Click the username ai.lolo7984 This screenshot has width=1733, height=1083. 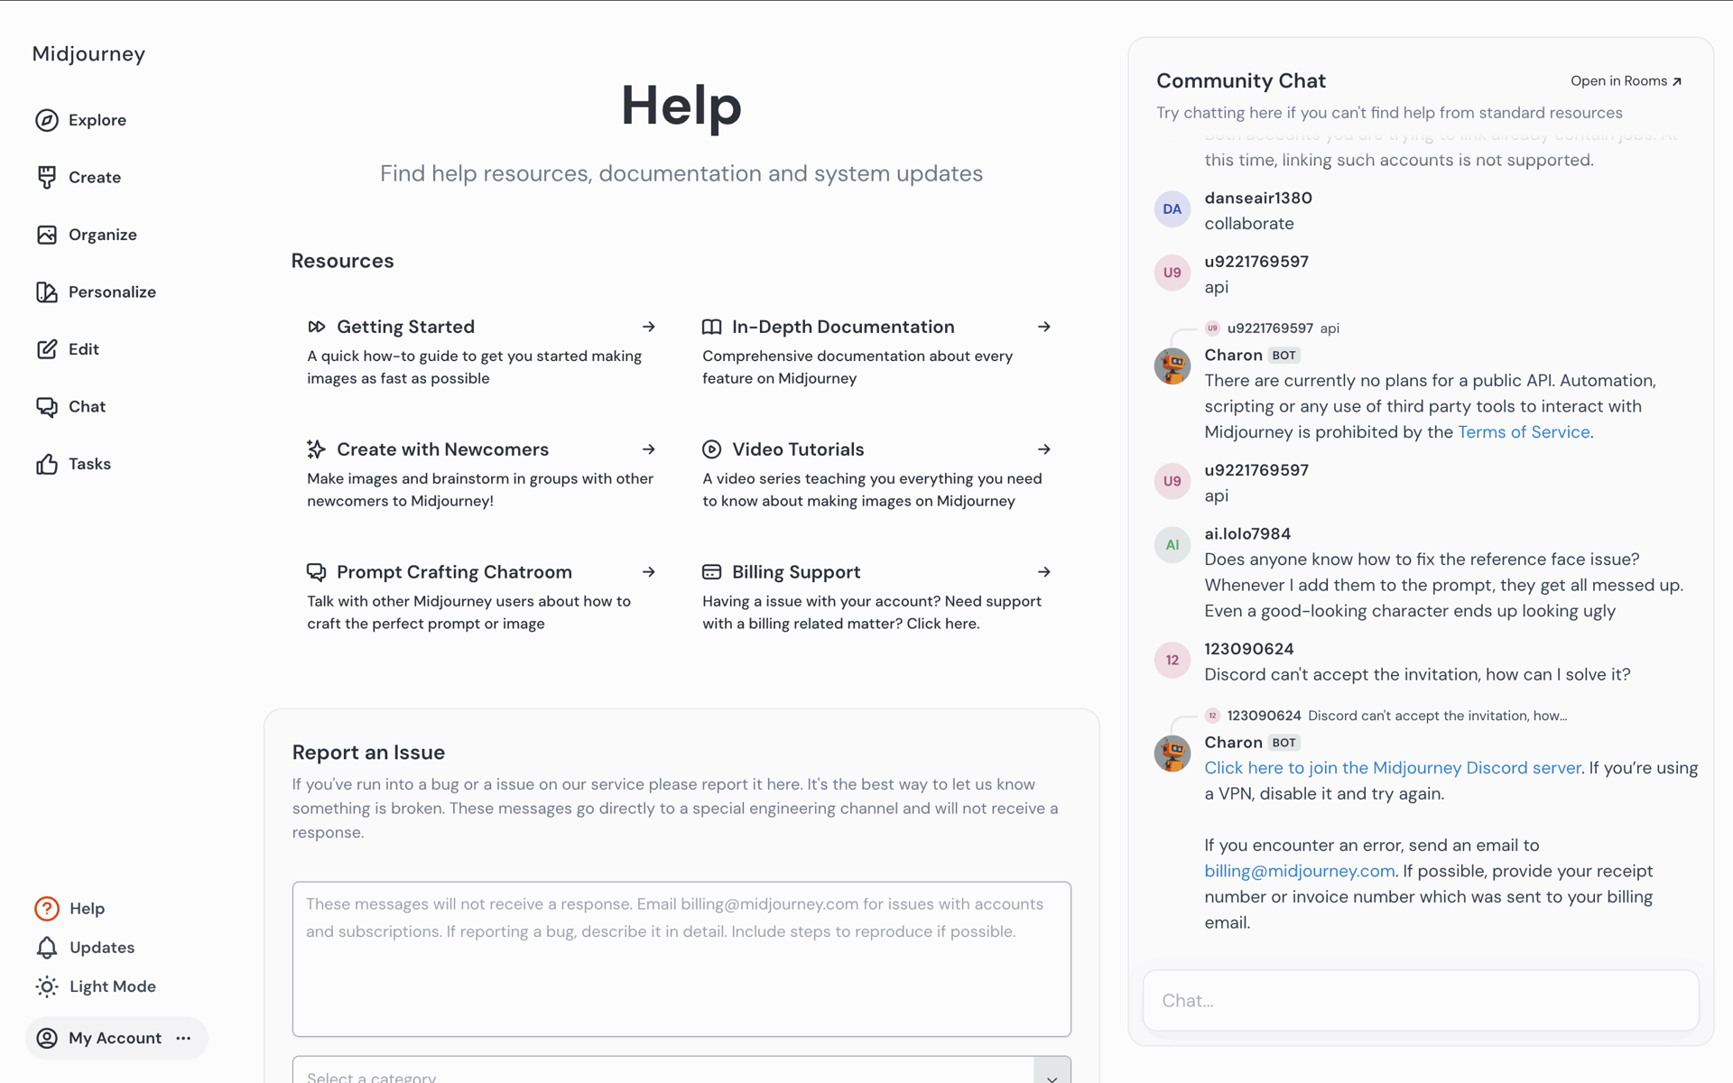pyautogui.click(x=1247, y=534)
